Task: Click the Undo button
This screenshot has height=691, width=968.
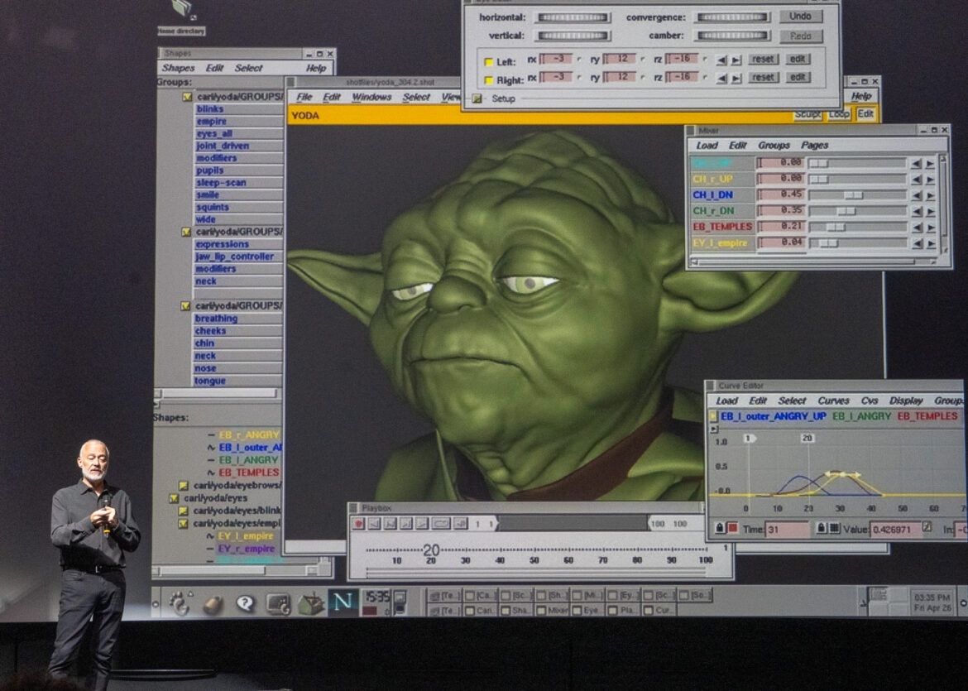Action: 800,16
